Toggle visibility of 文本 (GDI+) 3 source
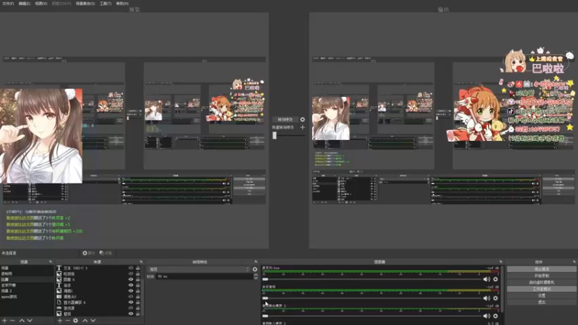Viewport: 578px width, 325px height. 131,268
